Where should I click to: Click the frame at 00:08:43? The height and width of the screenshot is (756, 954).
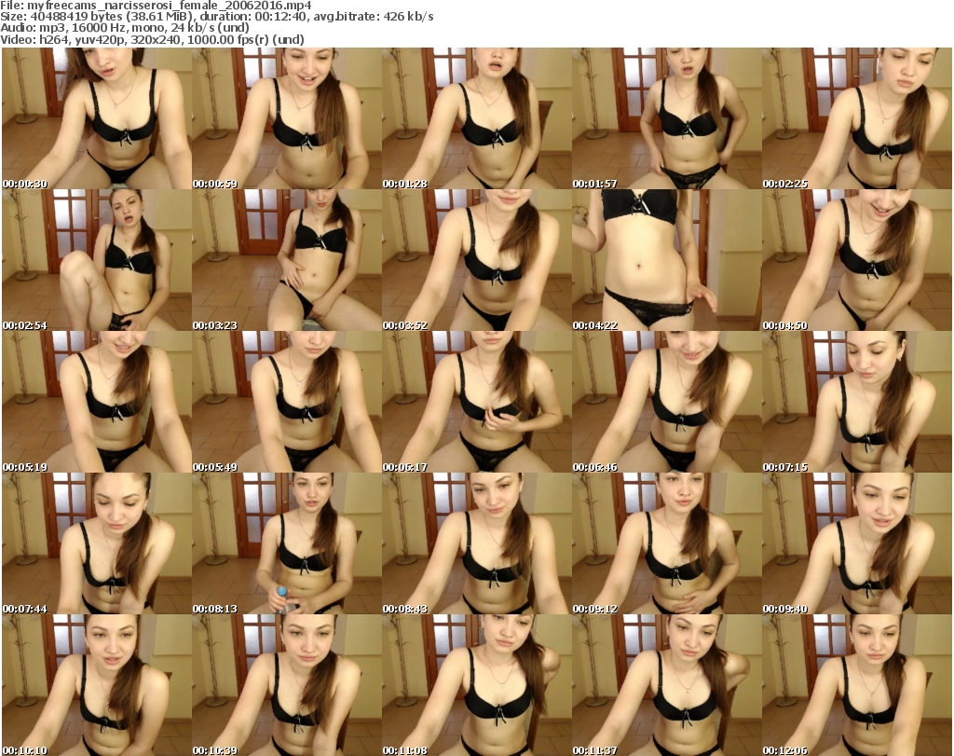(x=477, y=543)
